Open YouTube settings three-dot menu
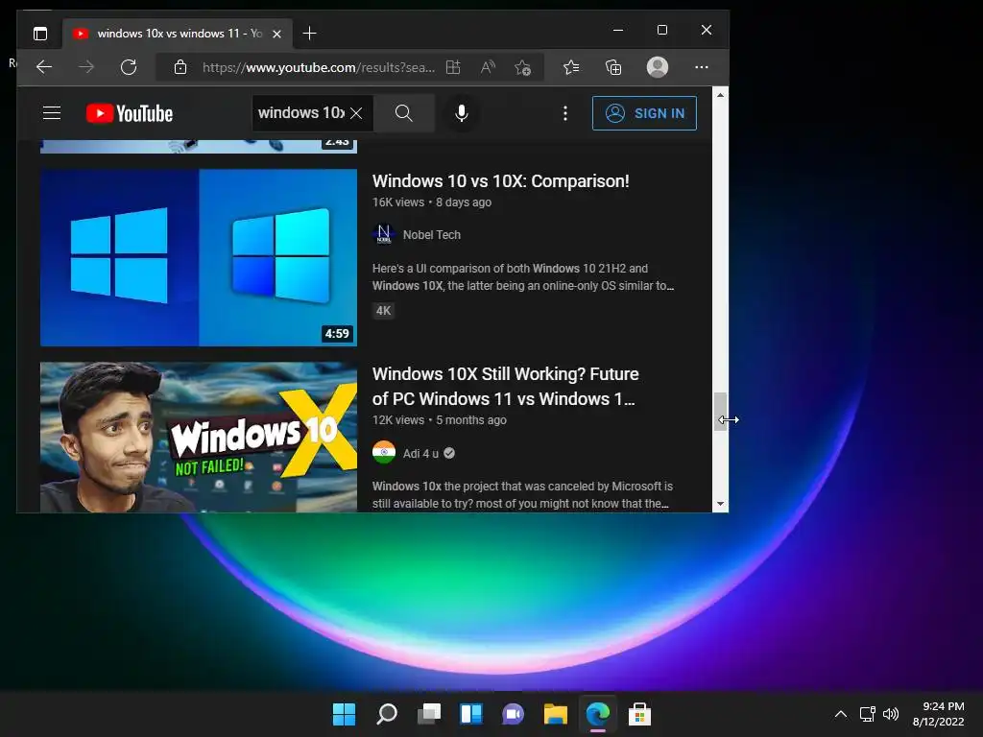 [x=564, y=113]
